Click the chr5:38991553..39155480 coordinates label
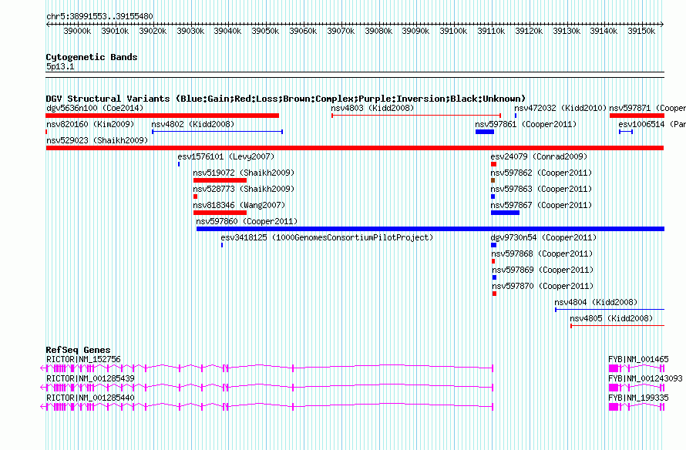This screenshot has height=450, width=686. coord(99,17)
